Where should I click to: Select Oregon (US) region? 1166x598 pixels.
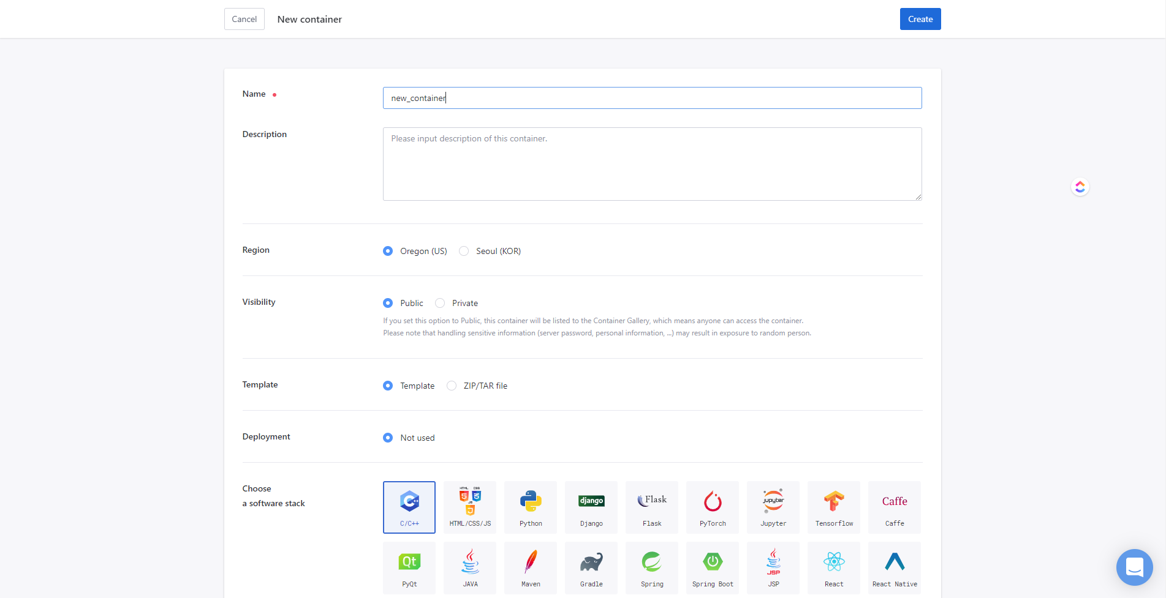click(388, 251)
